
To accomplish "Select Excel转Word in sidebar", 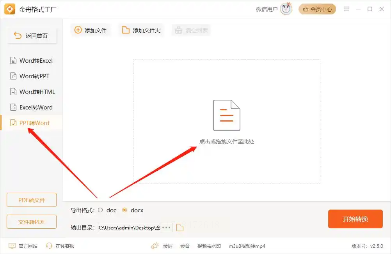I will pyautogui.click(x=32, y=108).
